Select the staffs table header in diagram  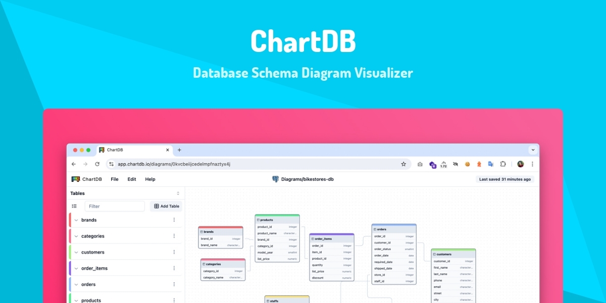tap(287, 300)
